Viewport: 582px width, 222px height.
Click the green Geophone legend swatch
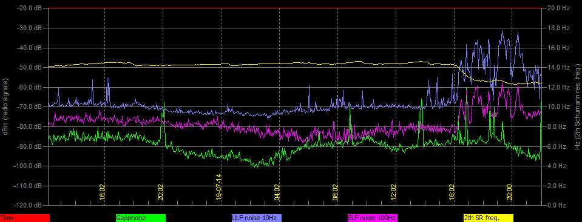[141, 218]
